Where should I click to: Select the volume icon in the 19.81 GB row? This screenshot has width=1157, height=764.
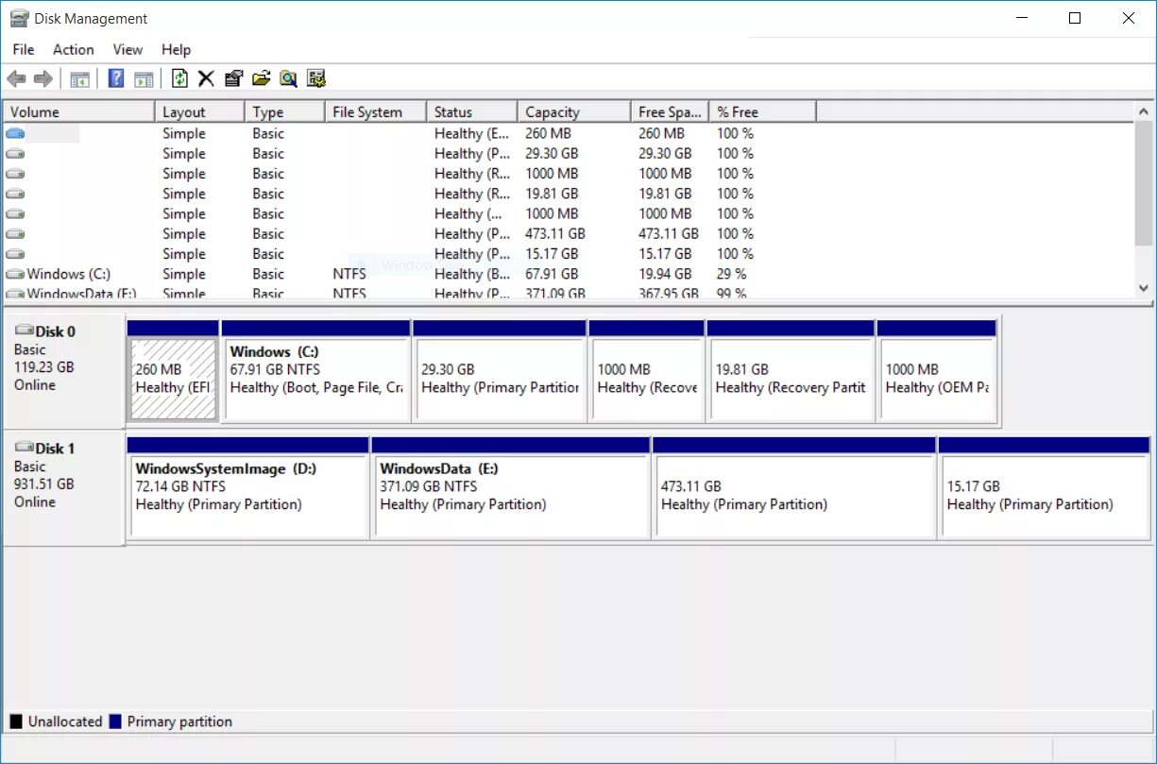click(15, 194)
